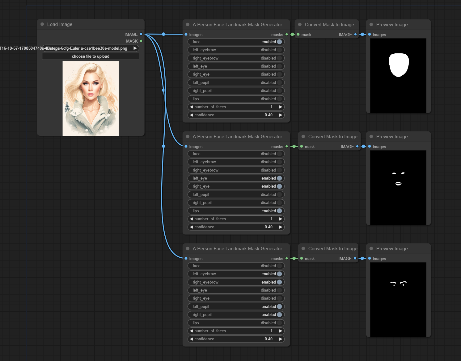Viewport: 461px width, 361px height.
Task: Select next image file in Load Image
Action: tap(135, 48)
